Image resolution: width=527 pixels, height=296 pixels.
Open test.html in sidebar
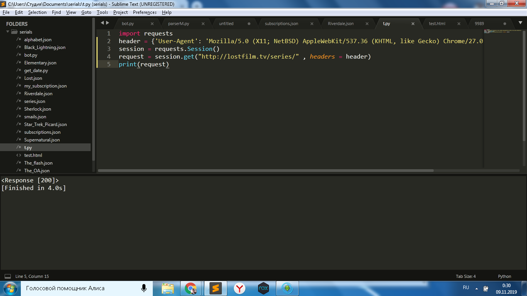(x=33, y=155)
